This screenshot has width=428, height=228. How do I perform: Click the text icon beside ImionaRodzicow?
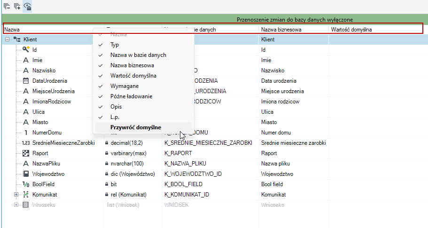tap(26, 102)
